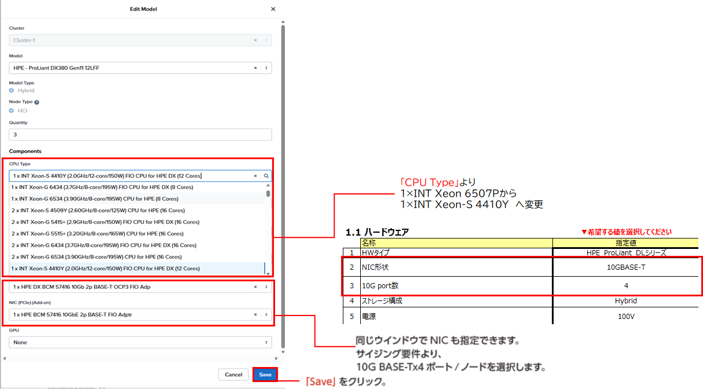
Task: Choose 2 x INT Xeon-S 4509Y option
Action: (98, 211)
